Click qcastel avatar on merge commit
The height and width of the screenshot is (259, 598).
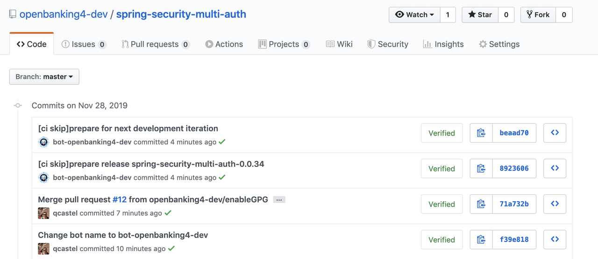[44, 213]
